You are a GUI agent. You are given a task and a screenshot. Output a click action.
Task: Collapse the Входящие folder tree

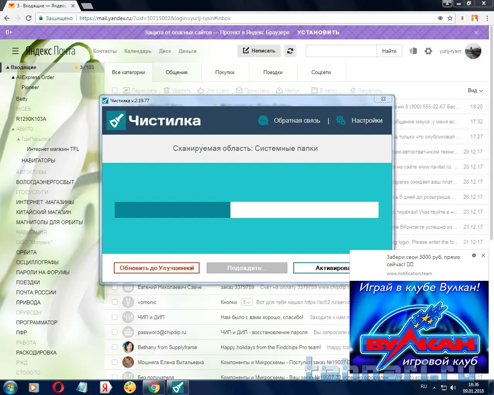(8, 68)
